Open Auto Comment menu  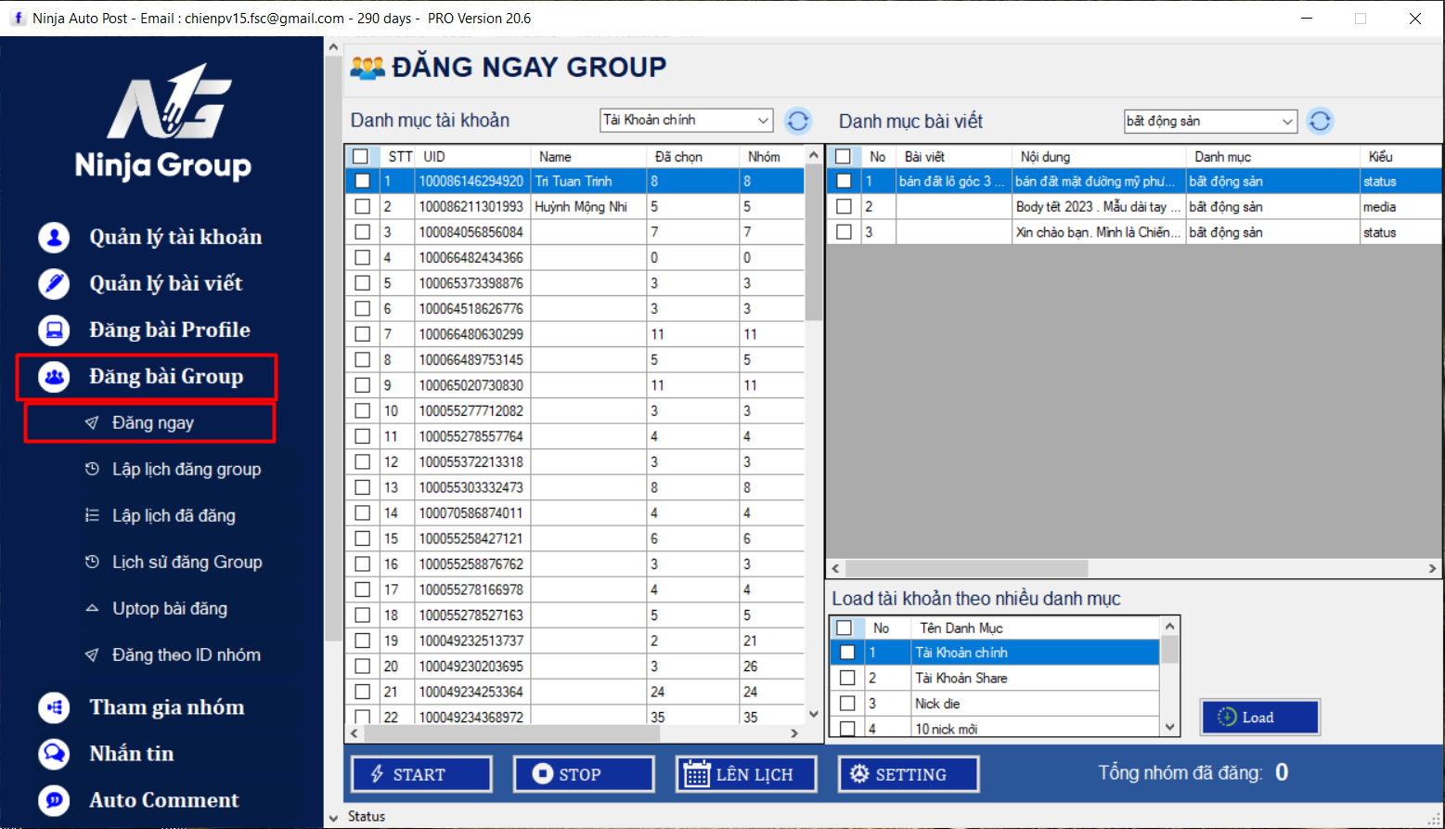pyautogui.click(x=163, y=800)
